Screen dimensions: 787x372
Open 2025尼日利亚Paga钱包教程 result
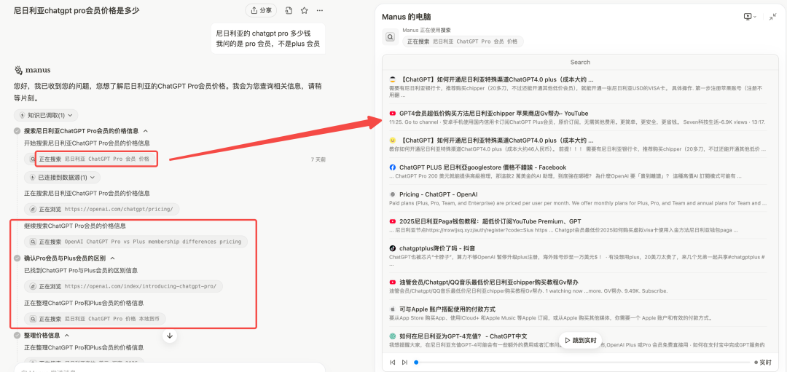tap(490, 221)
